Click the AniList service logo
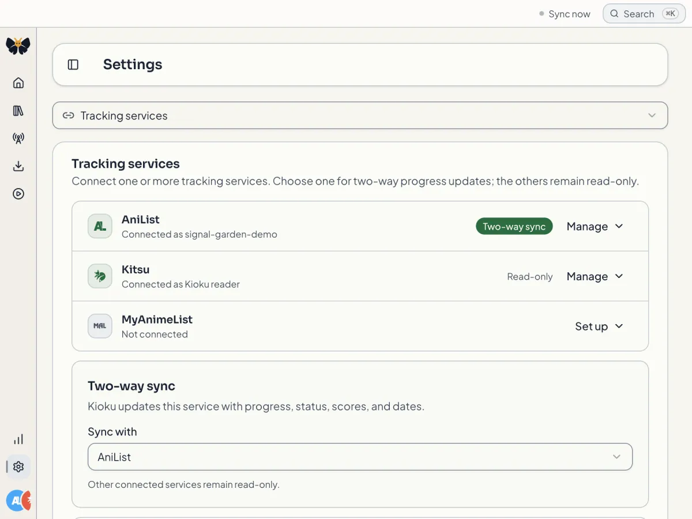The width and height of the screenshot is (692, 519). pyautogui.click(x=100, y=226)
